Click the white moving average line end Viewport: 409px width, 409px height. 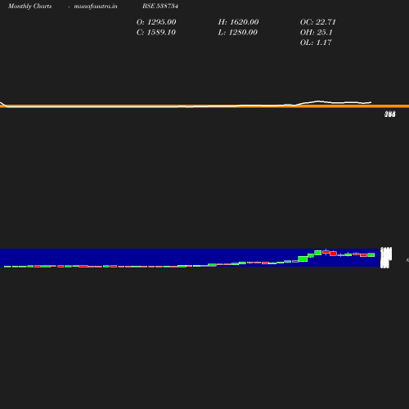pyautogui.click(x=371, y=102)
